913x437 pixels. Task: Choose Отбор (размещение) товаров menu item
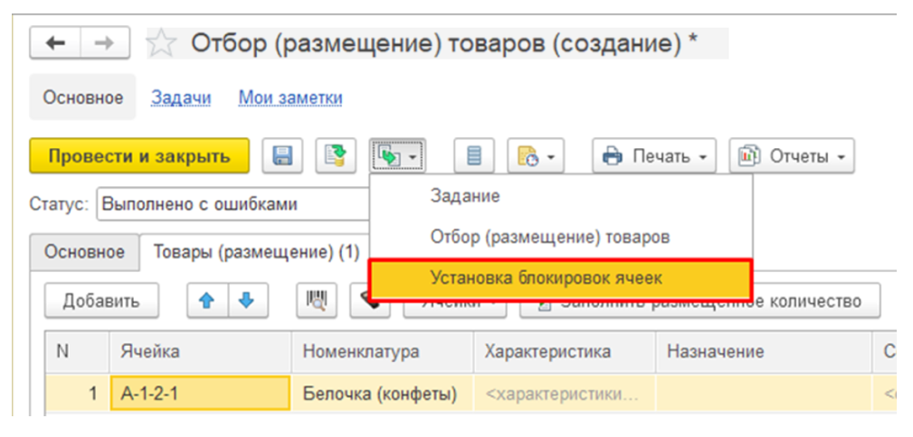click(x=561, y=237)
